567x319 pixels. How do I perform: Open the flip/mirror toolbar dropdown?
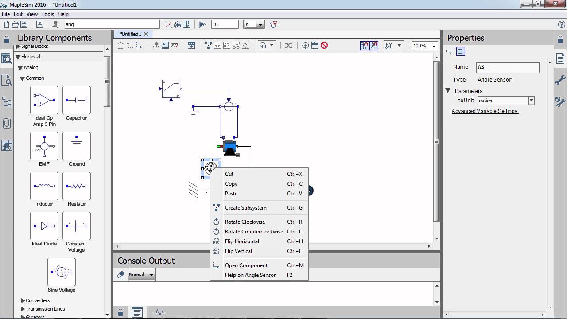pos(267,45)
